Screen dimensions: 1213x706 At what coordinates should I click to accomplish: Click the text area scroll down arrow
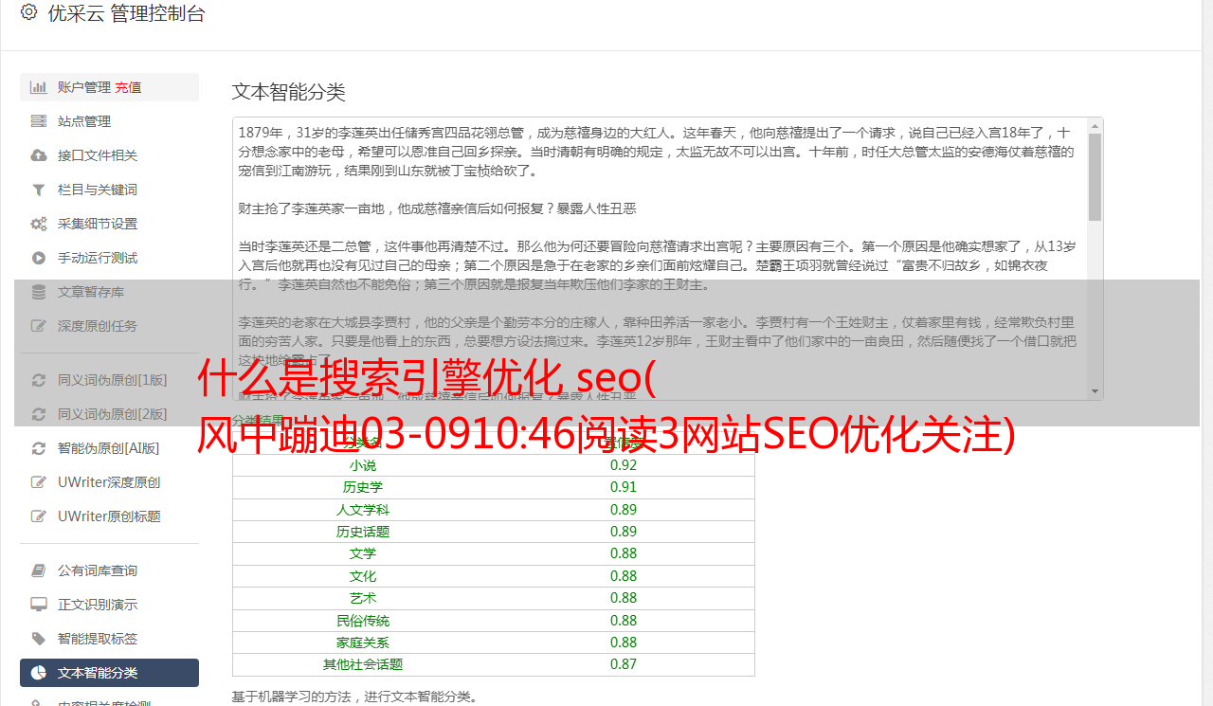1095,391
